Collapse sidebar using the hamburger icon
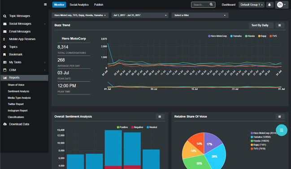Image resolution: width=291 pixels, height=169 pixels. (45, 4)
